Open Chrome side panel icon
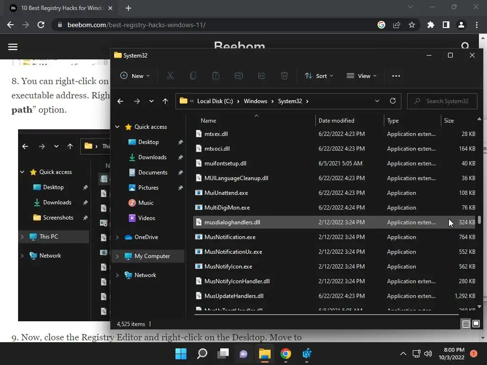The image size is (487, 365). (446, 25)
